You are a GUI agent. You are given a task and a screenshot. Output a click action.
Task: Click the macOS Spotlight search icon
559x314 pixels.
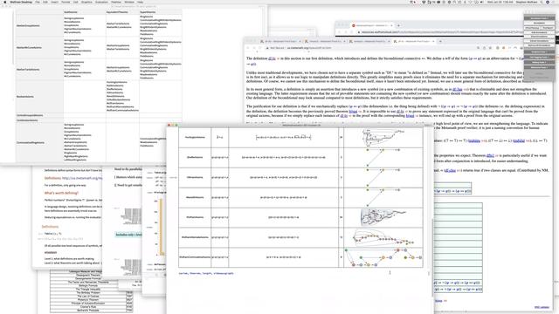tap(541, 2)
